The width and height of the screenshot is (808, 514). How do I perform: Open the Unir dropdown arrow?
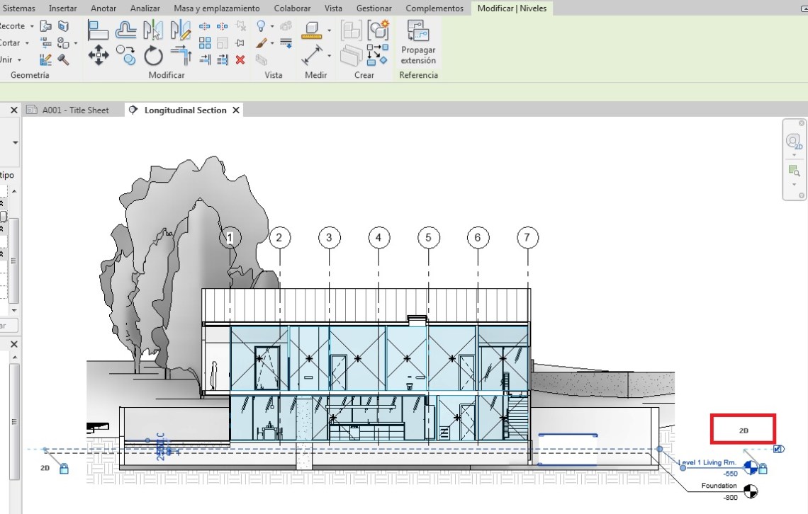pos(19,60)
